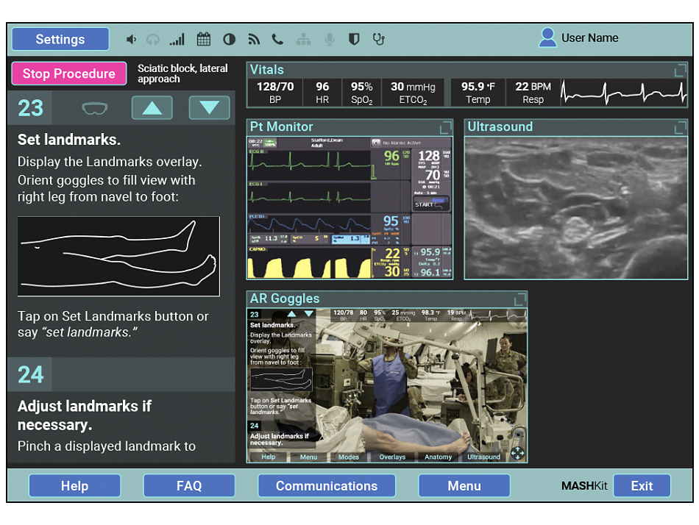Click the stethoscope icon
699x525 pixels.
coord(379,40)
